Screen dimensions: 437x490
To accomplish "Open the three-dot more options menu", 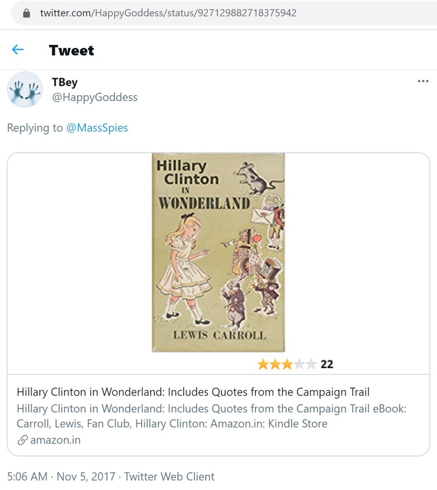I will [423, 81].
